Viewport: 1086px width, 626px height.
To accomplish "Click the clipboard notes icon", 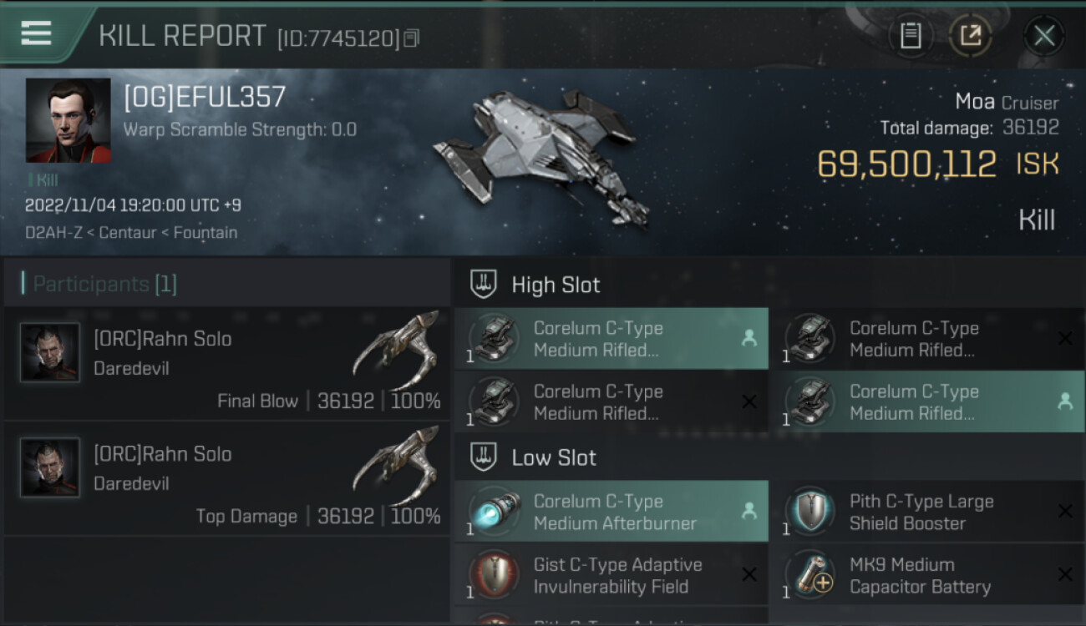I will [x=911, y=36].
